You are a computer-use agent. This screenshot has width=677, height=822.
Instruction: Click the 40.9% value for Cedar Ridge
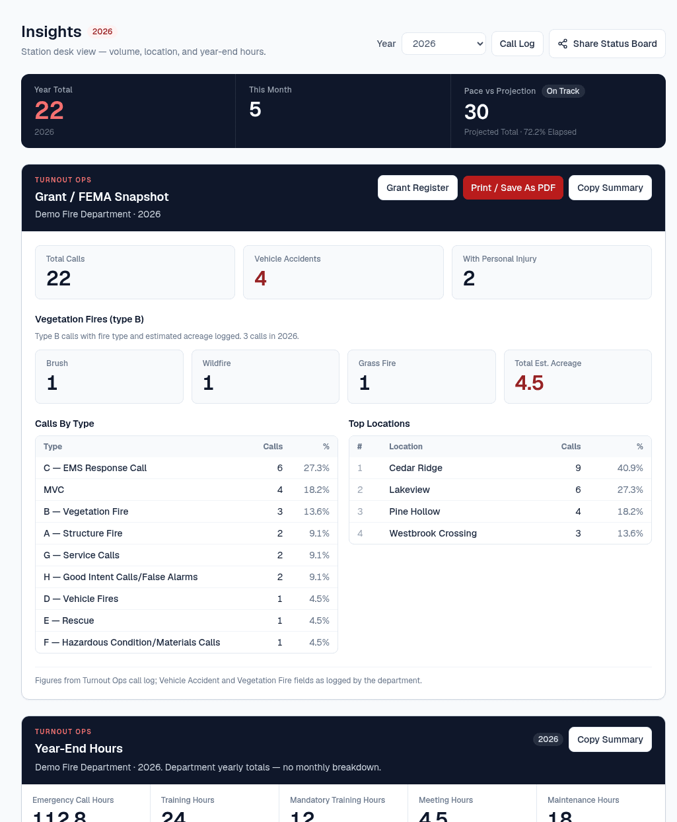point(630,468)
